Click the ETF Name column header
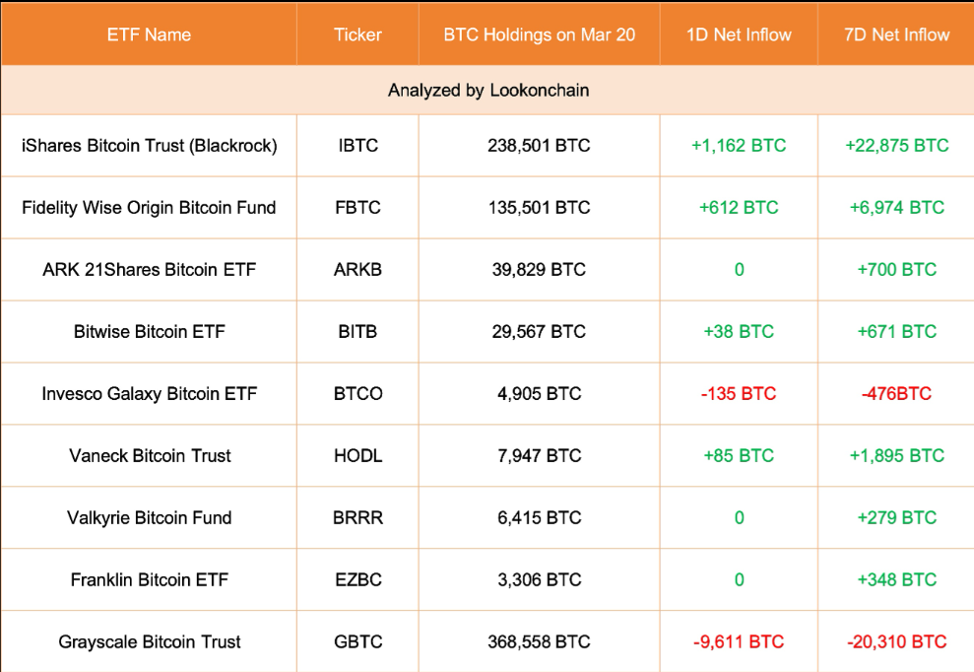 pos(149,34)
